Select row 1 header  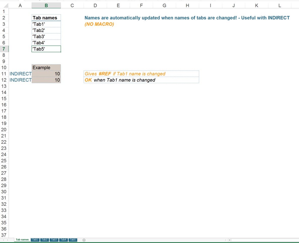tap(4, 11)
